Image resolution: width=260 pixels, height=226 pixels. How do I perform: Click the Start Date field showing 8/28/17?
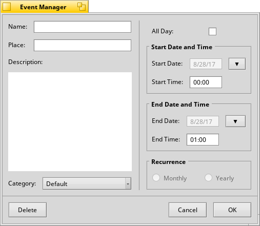pyautogui.click(x=206, y=64)
